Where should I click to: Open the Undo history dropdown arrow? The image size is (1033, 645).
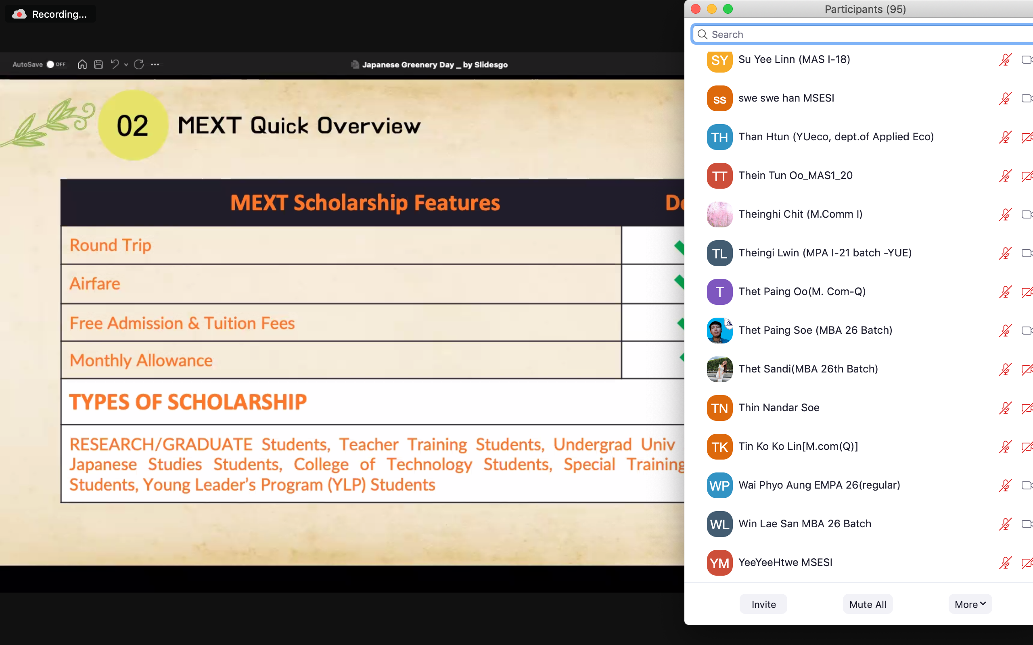(126, 65)
